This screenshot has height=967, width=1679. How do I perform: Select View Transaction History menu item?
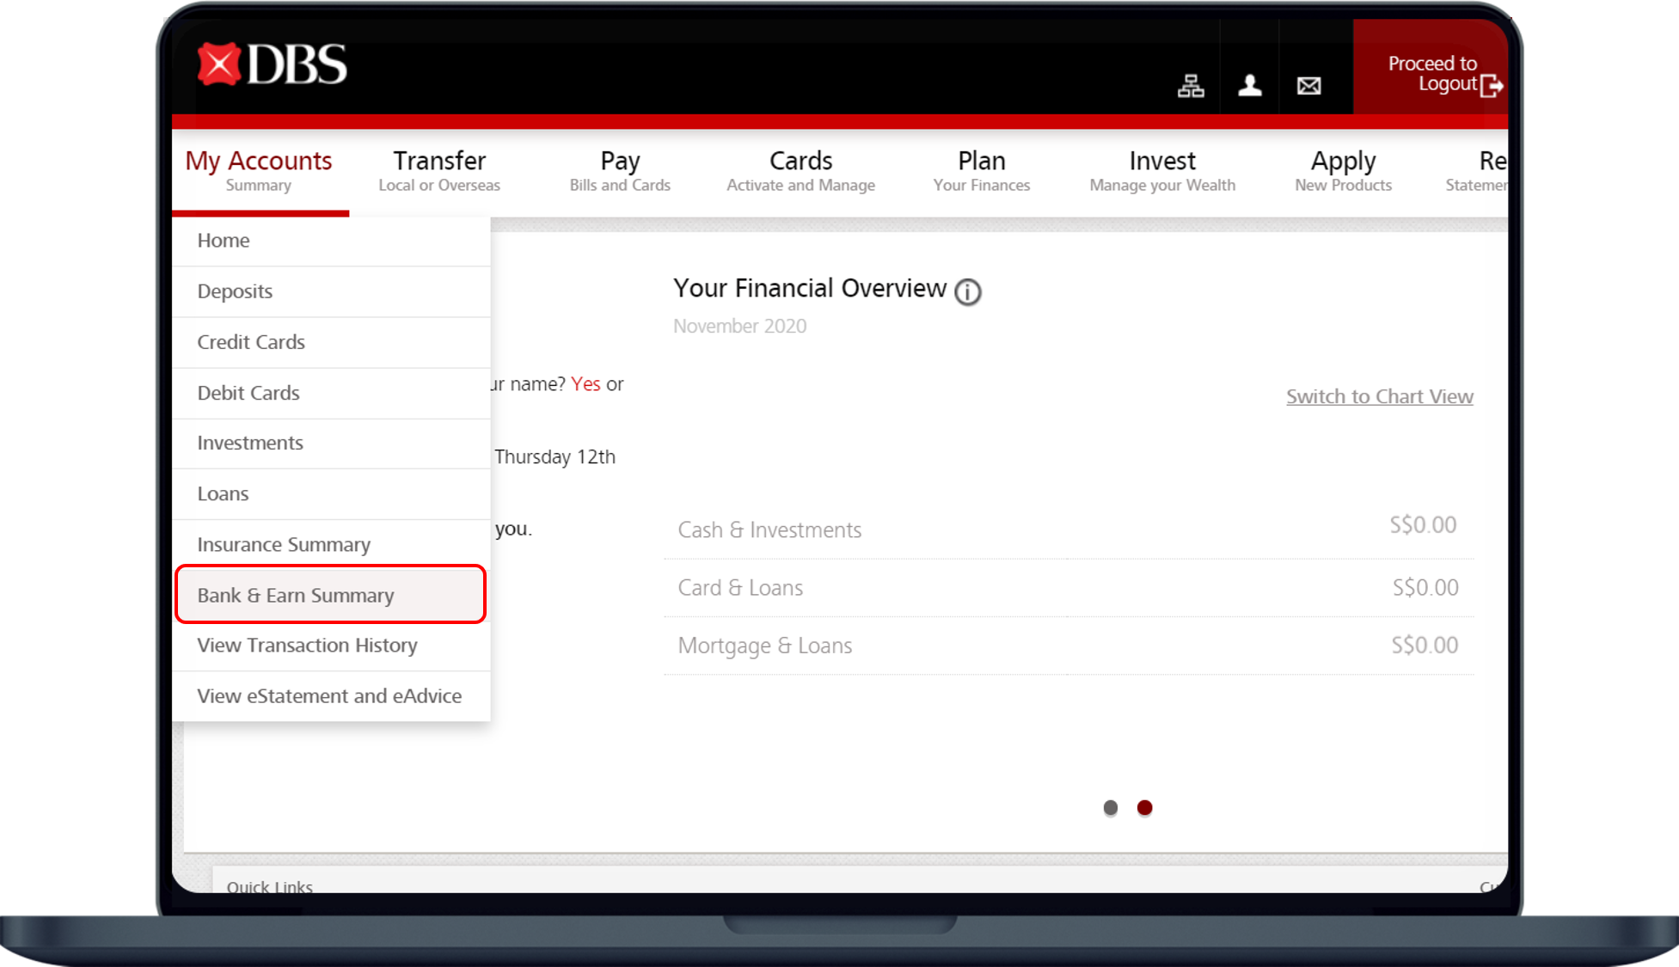tap(307, 646)
